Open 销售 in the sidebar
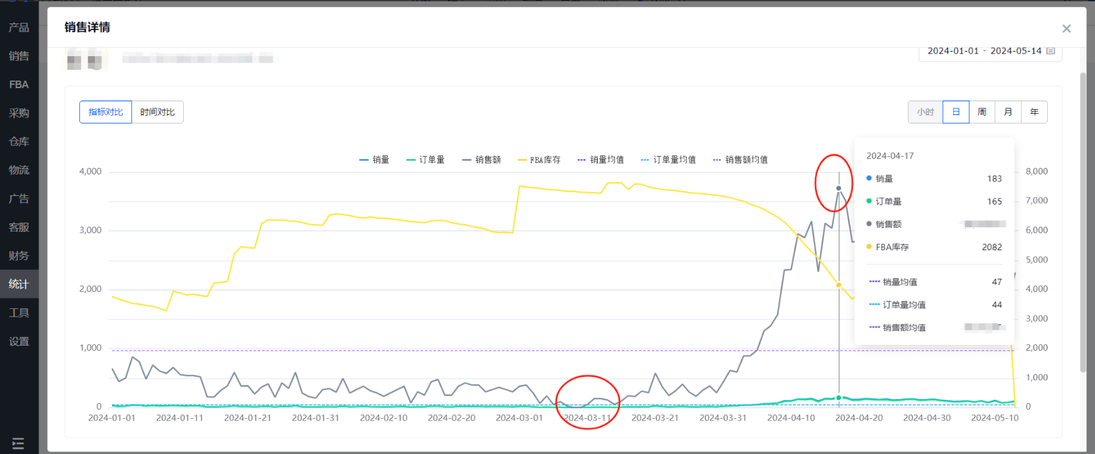The width and height of the screenshot is (1095, 454). (x=19, y=56)
